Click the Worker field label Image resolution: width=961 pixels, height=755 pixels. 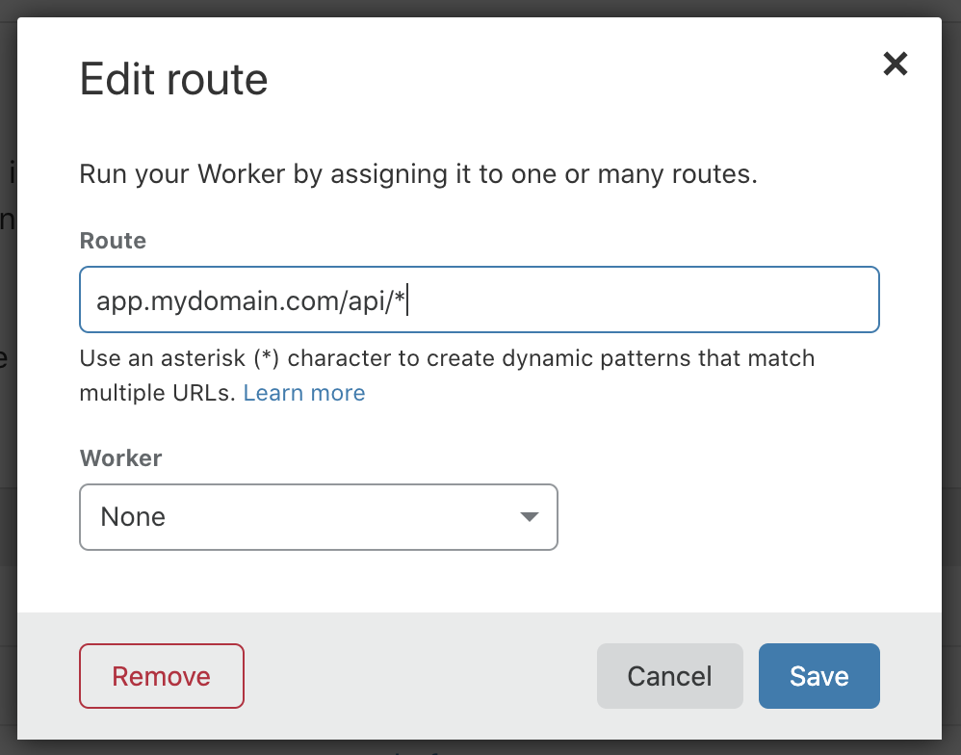point(120,457)
